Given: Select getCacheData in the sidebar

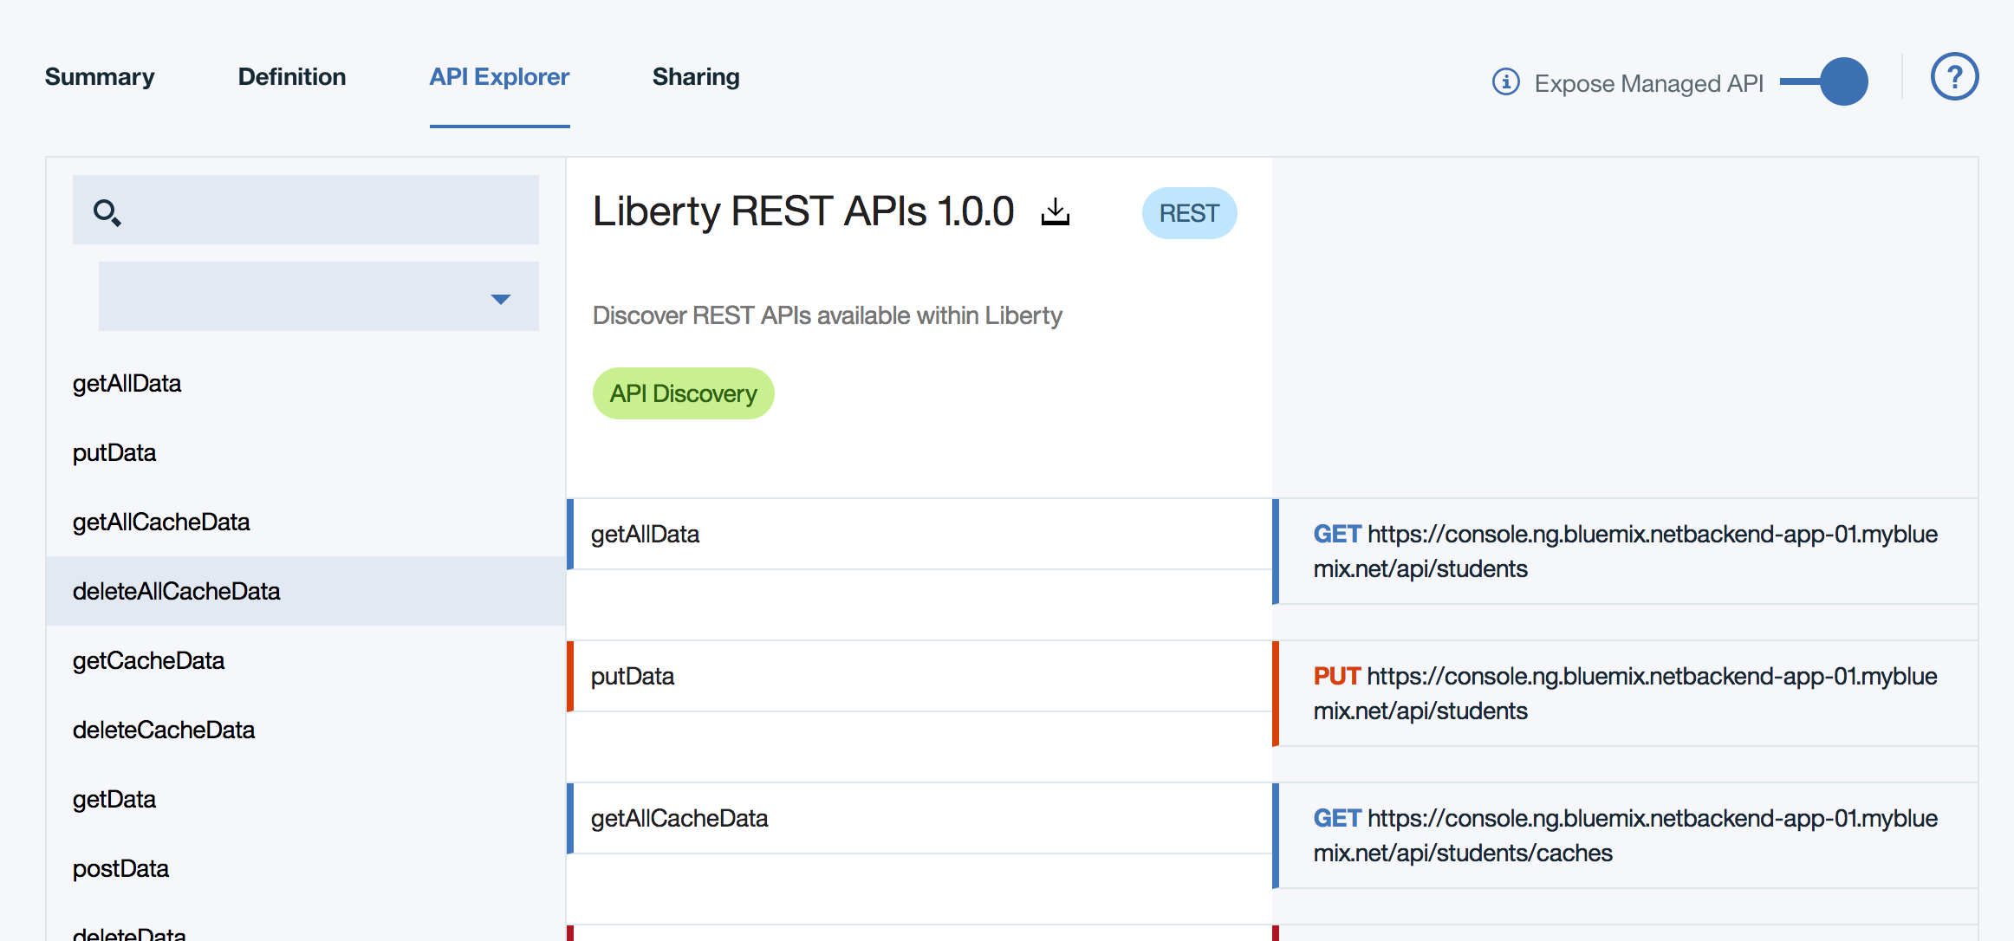Looking at the screenshot, I should click(305, 660).
